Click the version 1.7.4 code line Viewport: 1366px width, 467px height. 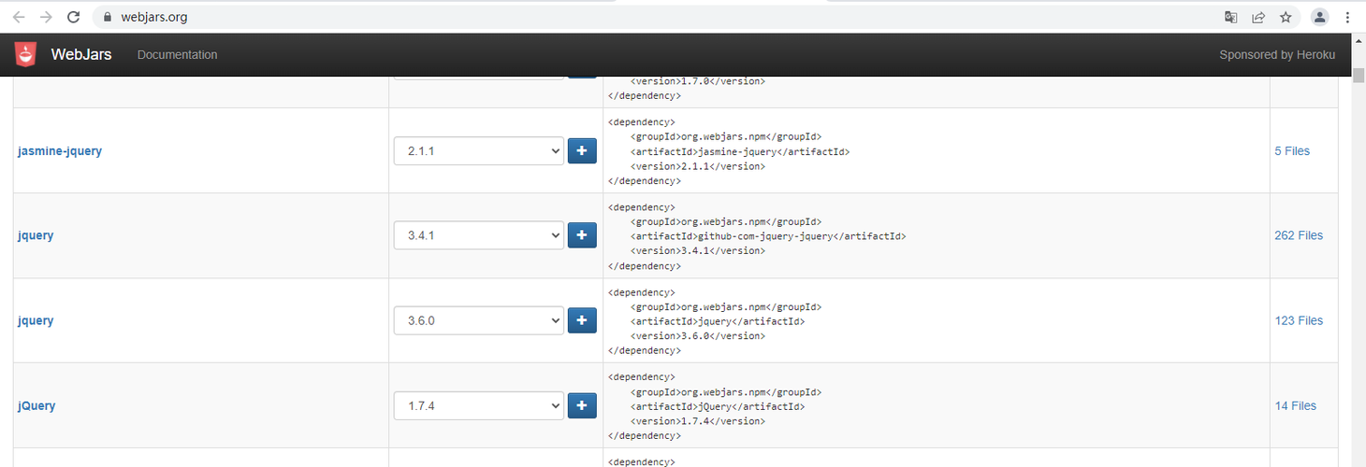(698, 421)
